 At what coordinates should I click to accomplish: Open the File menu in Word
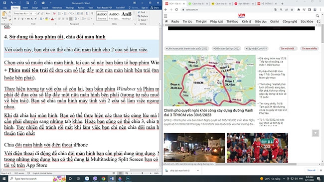(x=5, y=7)
